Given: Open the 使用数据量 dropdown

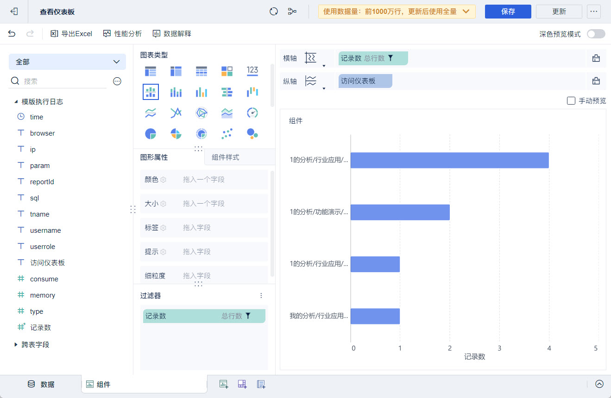Looking at the screenshot, I should click(x=397, y=12).
